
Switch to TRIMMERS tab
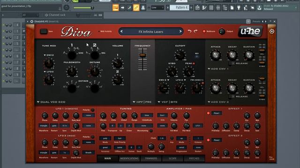[151, 159]
